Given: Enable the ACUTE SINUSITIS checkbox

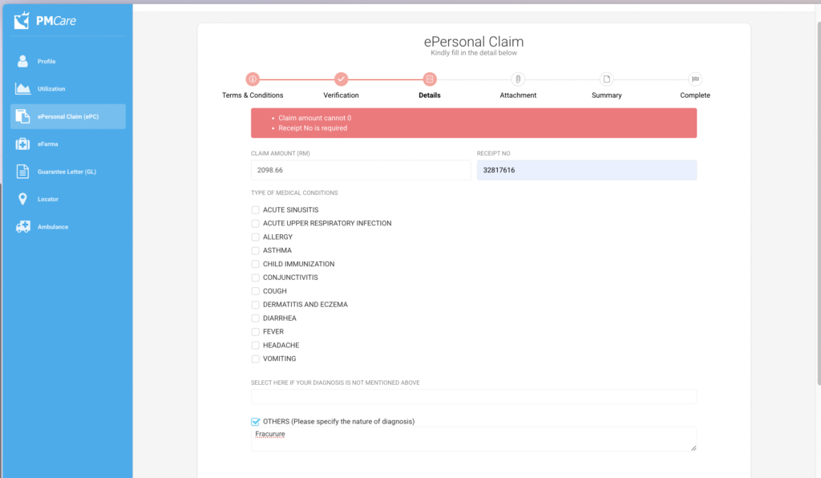Looking at the screenshot, I should [256, 210].
